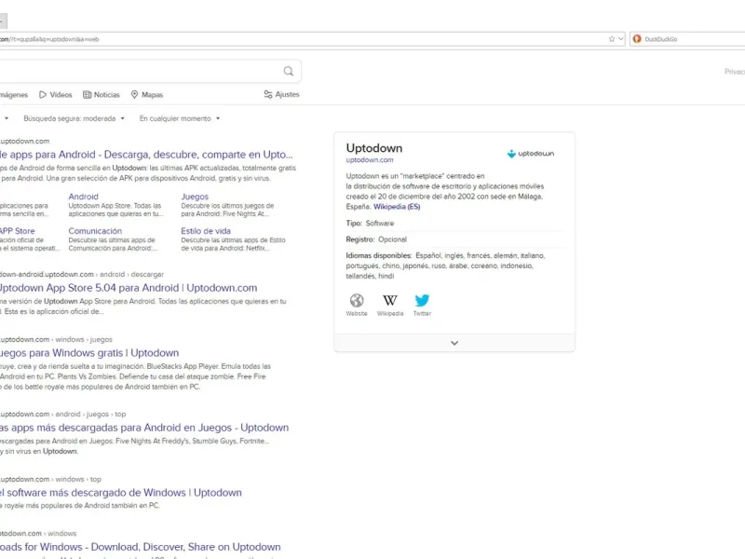745x559 pixels.
Task: Switch to Noticias tab
Action: [102, 95]
